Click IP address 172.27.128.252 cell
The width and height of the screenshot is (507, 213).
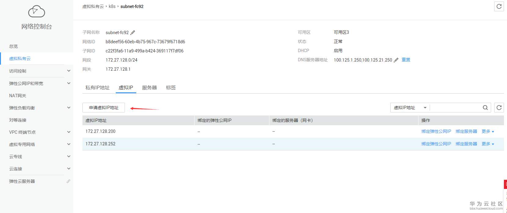(x=100, y=144)
